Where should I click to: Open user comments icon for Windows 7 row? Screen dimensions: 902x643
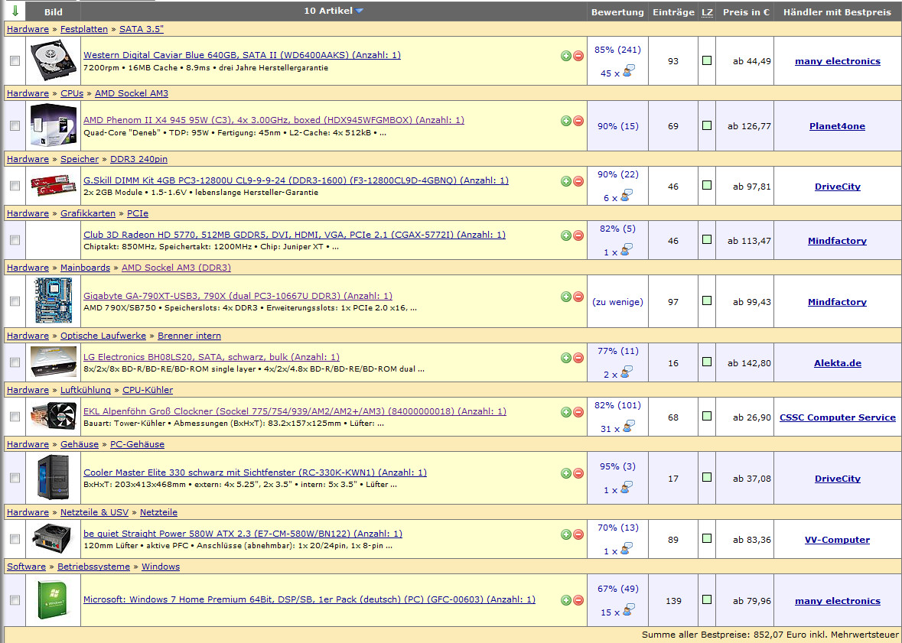(629, 610)
